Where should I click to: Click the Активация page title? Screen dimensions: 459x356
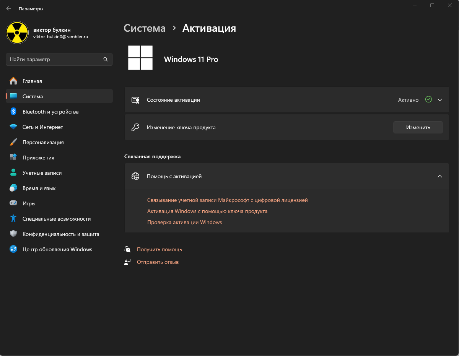point(209,28)
